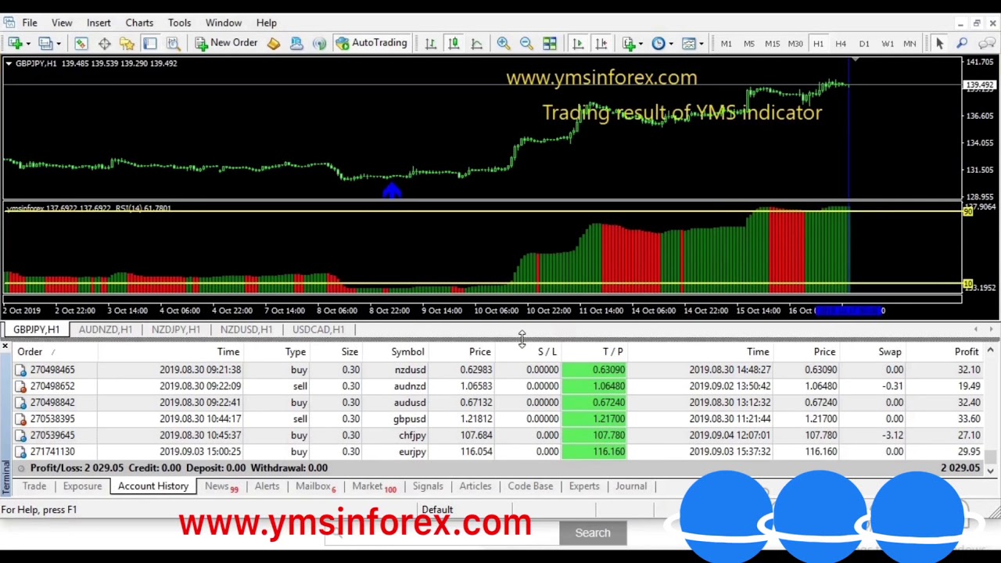
Task: Open the toolbar search magnifier
Action: tap(963, 43)
